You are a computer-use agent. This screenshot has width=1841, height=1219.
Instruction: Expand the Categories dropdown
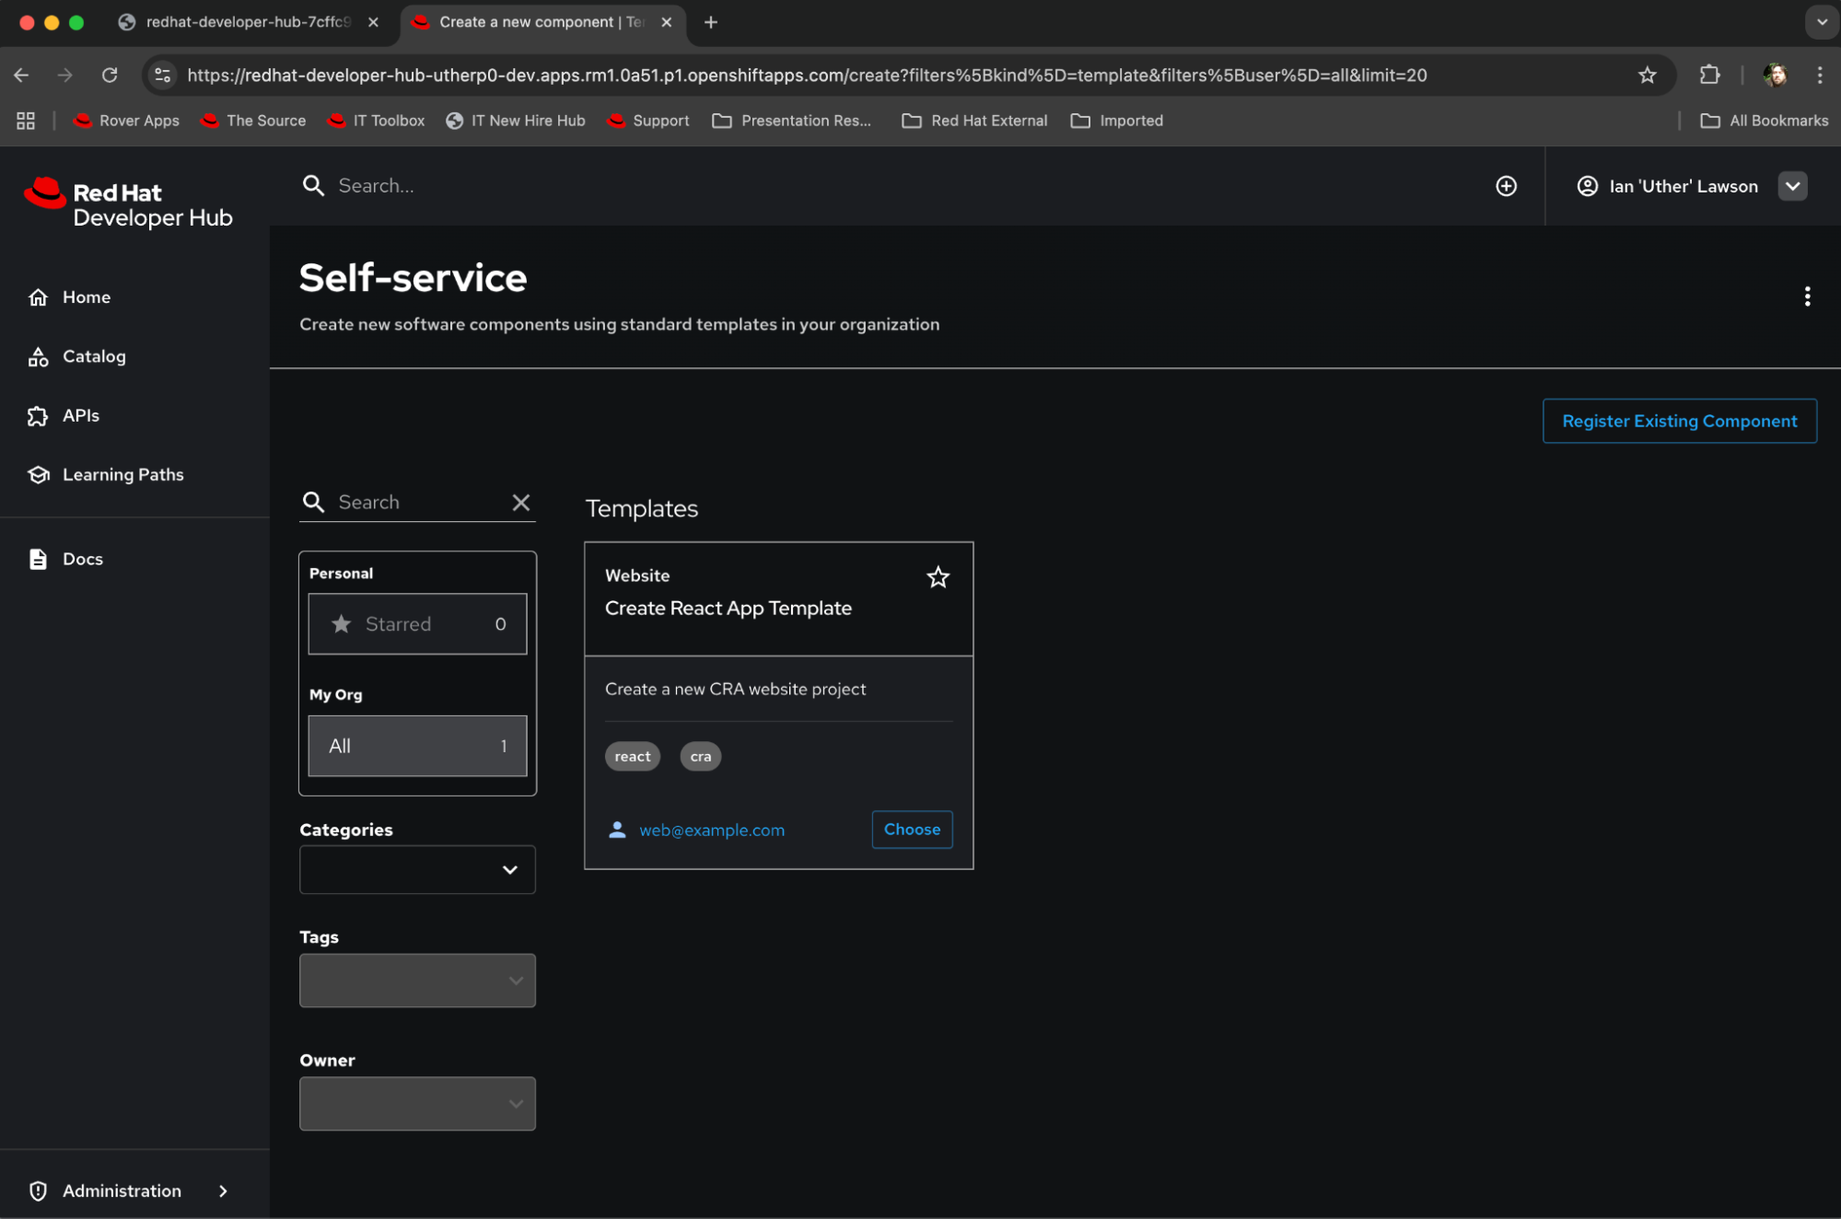pyautogui.click(x=417, y=870)
